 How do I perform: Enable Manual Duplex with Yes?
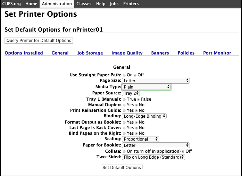coord(124,105)
